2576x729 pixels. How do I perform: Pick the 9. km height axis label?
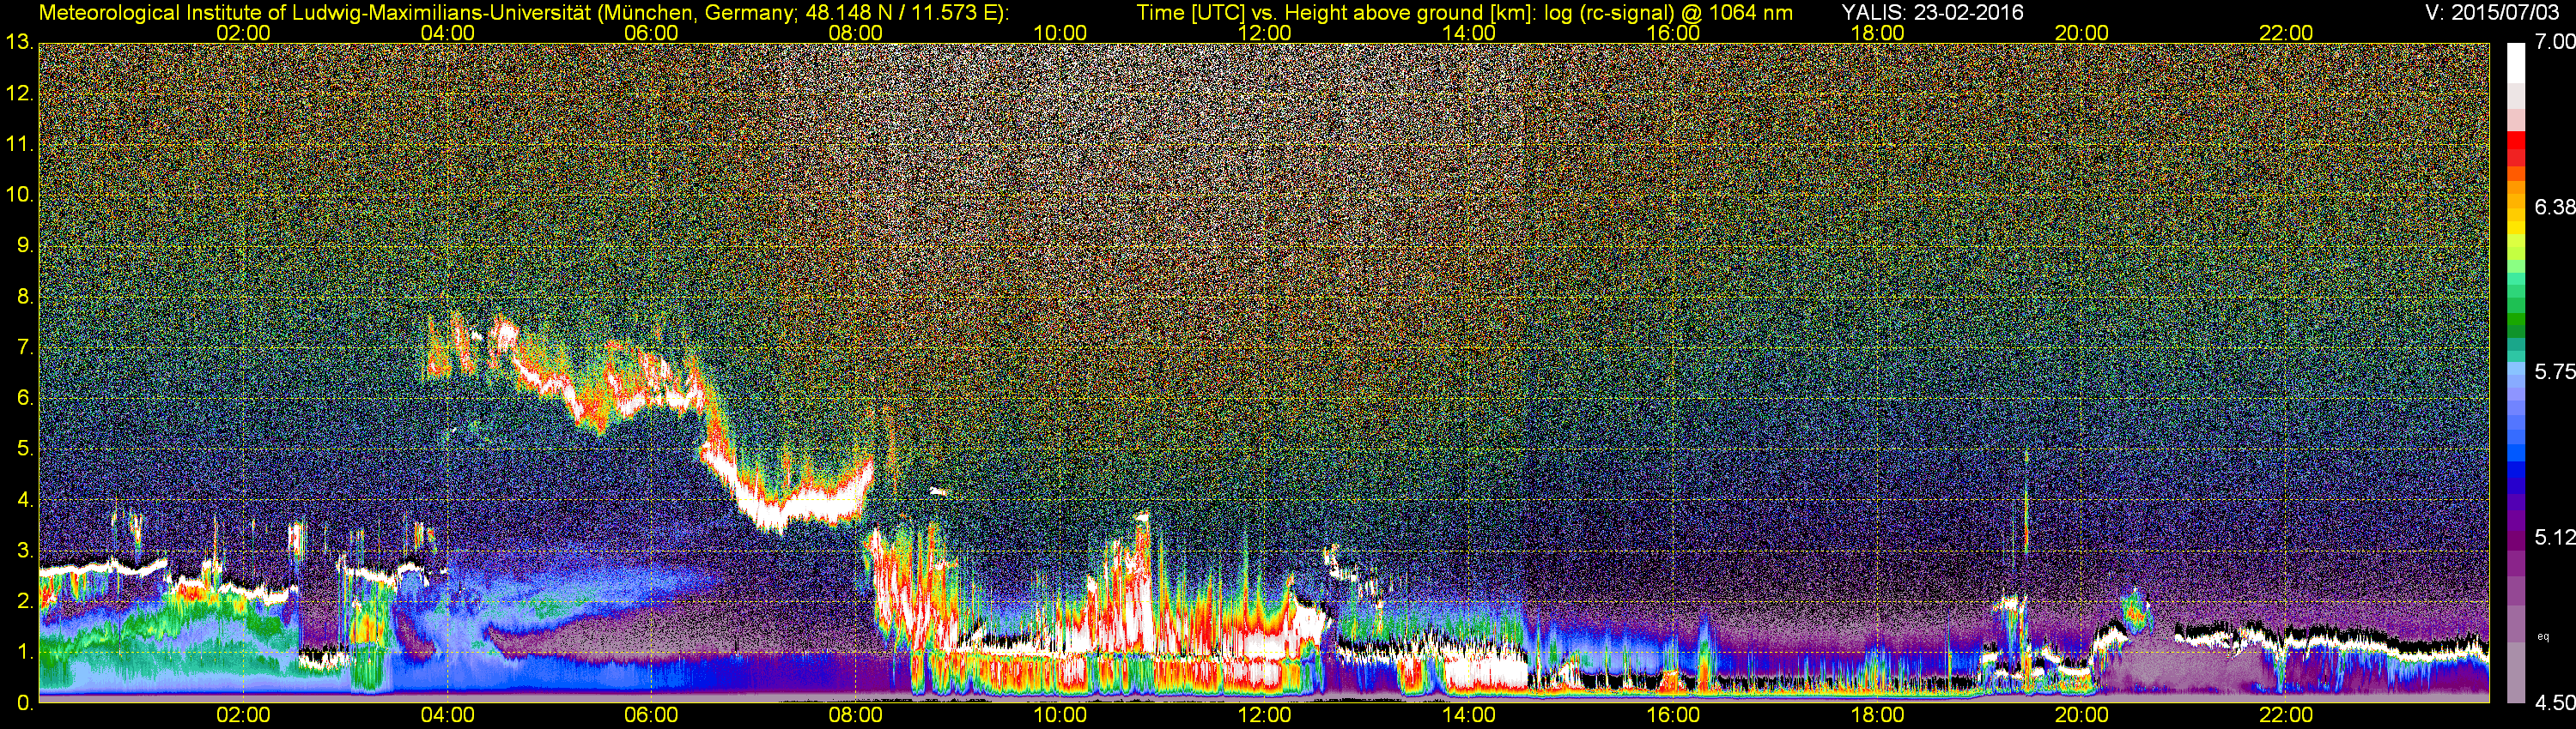coord(25,244)
